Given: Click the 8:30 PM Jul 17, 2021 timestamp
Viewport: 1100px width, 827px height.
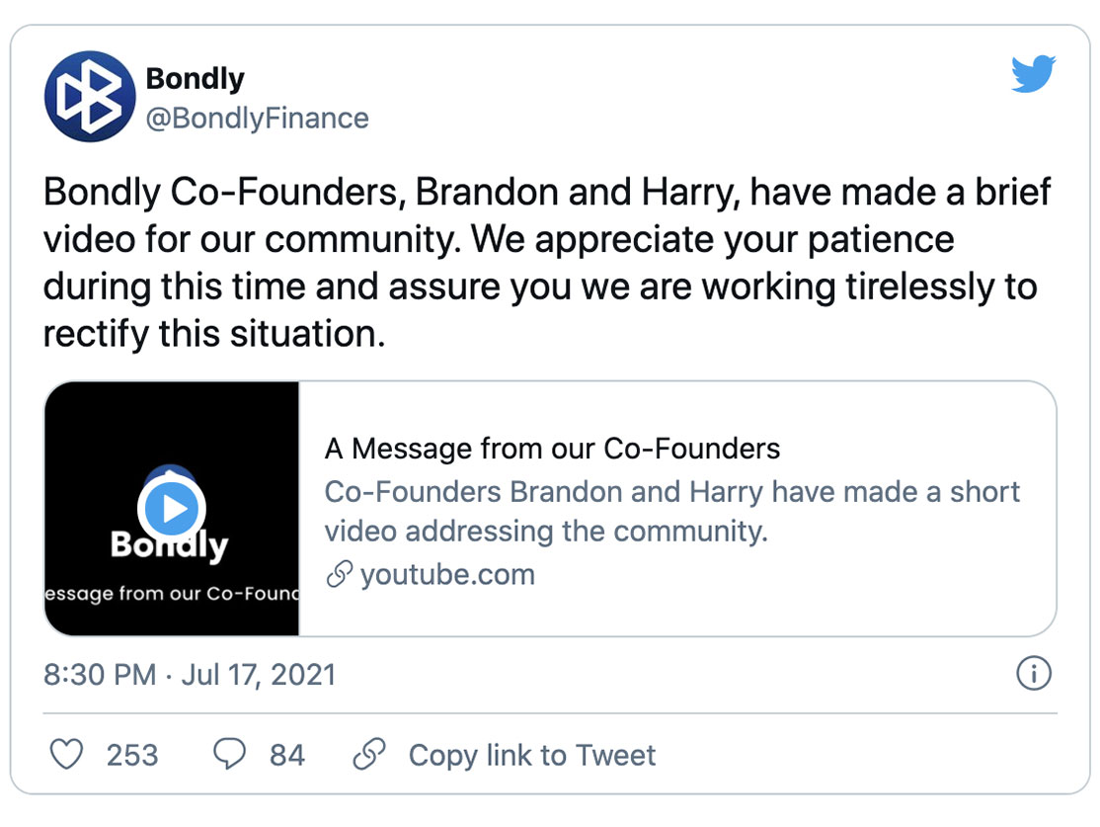Looking at the screenshot, I should click(190, 675).
